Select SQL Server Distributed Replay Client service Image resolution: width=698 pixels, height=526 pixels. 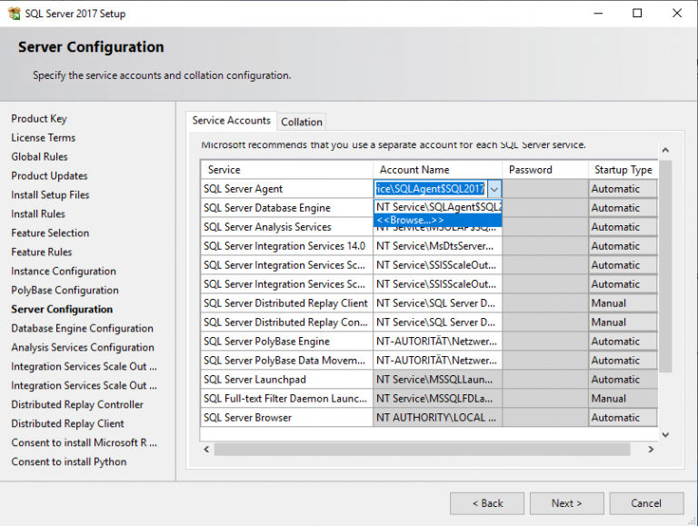point(286,303)
